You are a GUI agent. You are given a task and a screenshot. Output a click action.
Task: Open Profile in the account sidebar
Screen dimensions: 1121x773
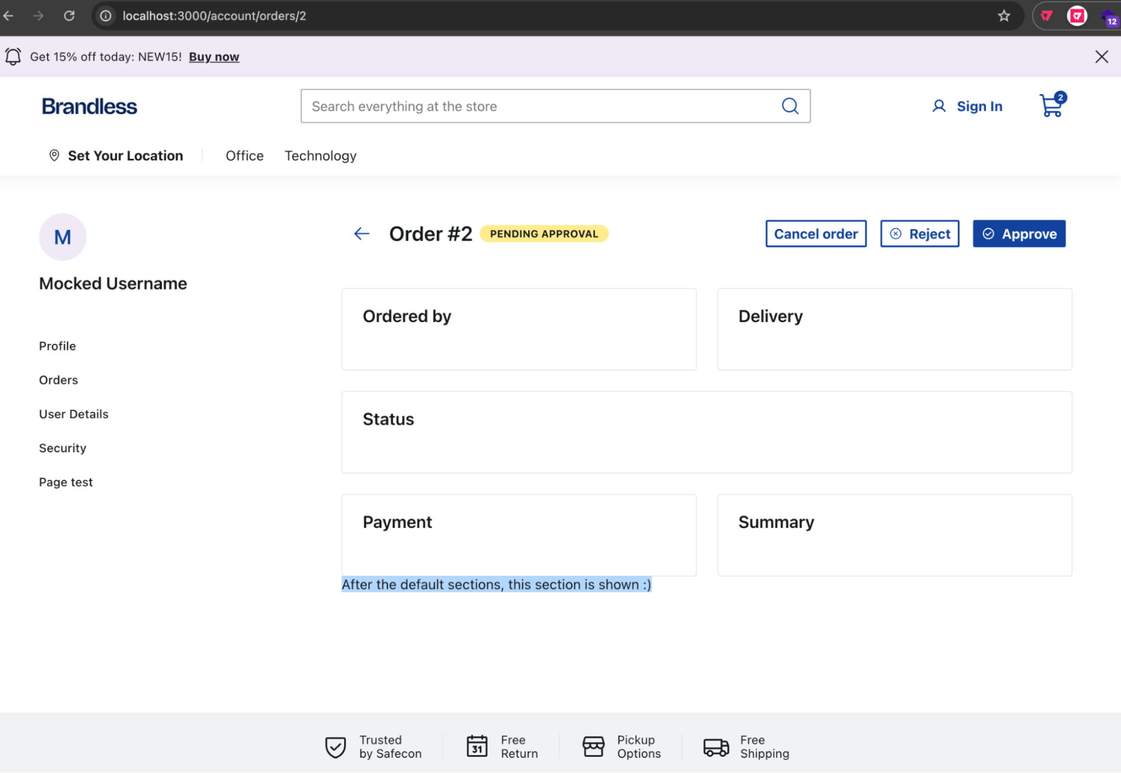[x=57, y=346]
